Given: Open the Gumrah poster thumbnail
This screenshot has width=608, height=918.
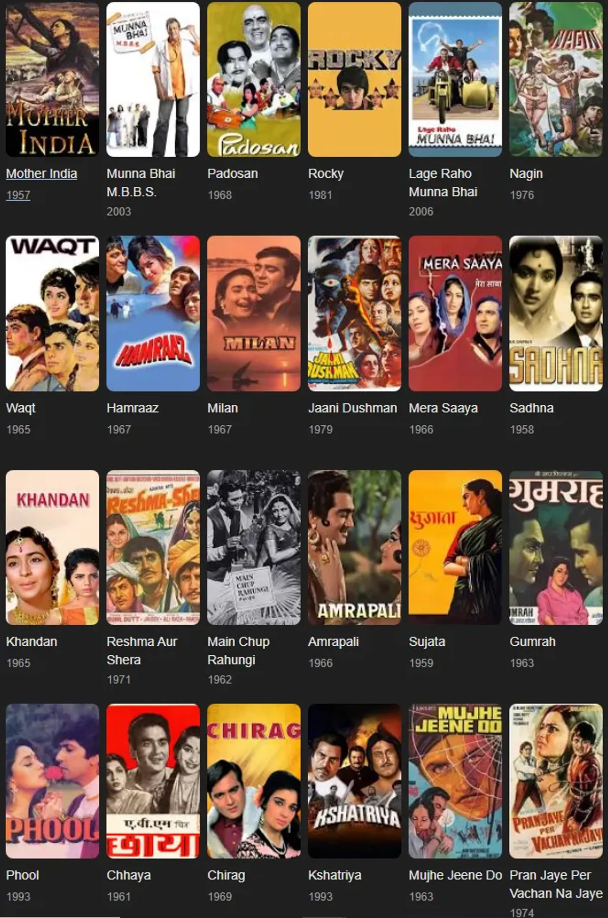Looking at the screenshot, I should tap(556, 547).
